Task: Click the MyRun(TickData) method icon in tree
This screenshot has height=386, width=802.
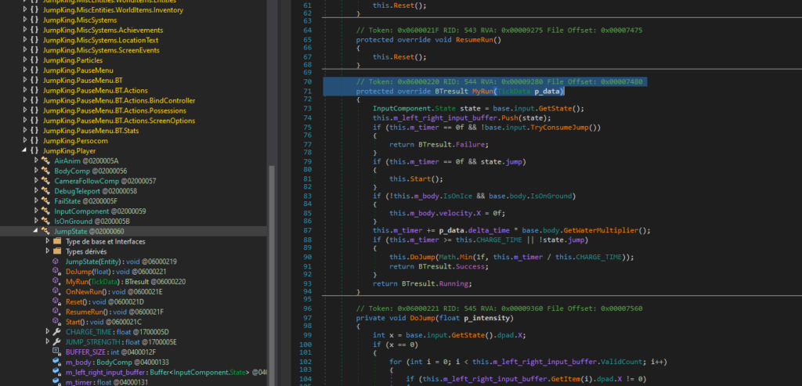Action: pos(56,282)
